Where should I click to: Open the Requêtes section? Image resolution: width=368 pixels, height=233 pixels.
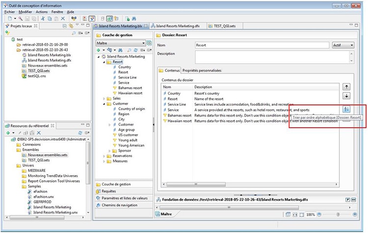point(124,191)
